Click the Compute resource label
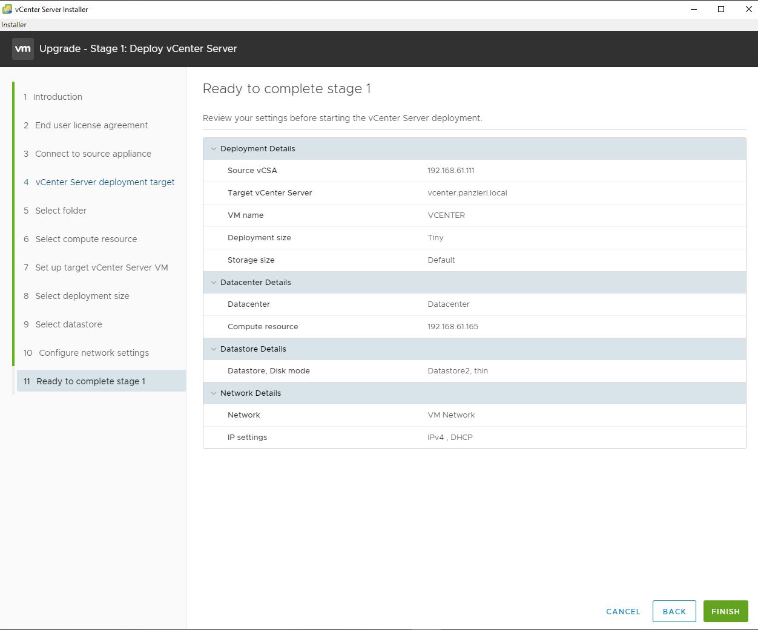 click(263, 327)
